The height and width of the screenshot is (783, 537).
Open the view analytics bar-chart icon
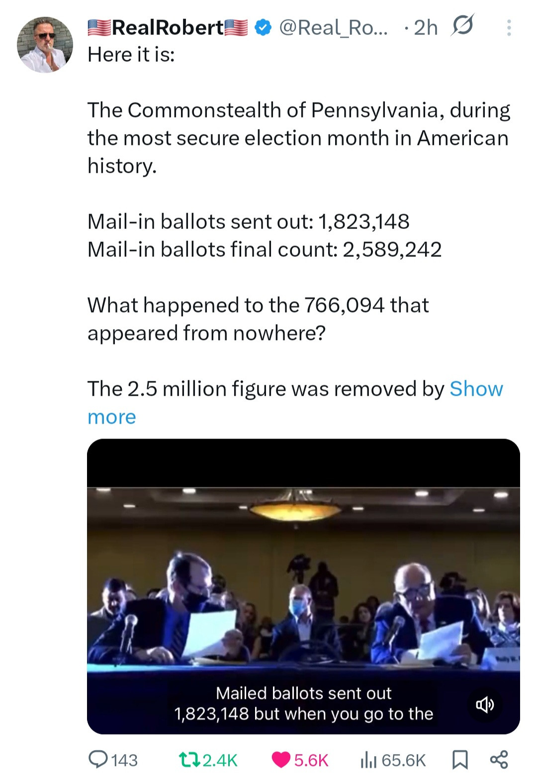(368, 760)
